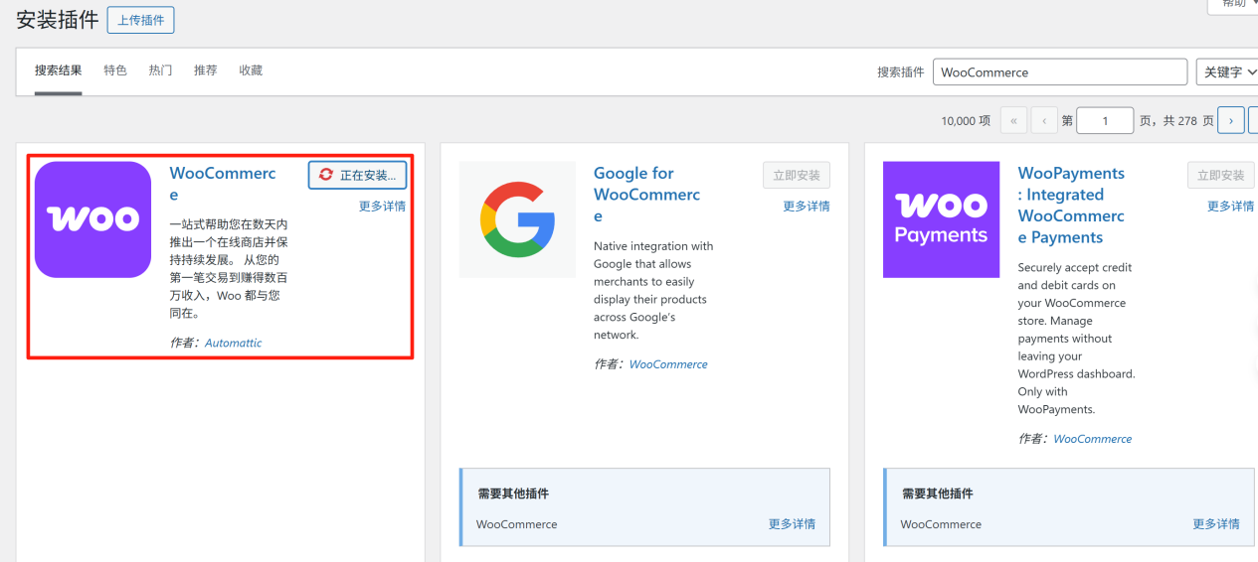Viewport: 1258px width, 562px height.
Task: Click WooCommerce dependency name in Google card's box
Action: [517, 524]
